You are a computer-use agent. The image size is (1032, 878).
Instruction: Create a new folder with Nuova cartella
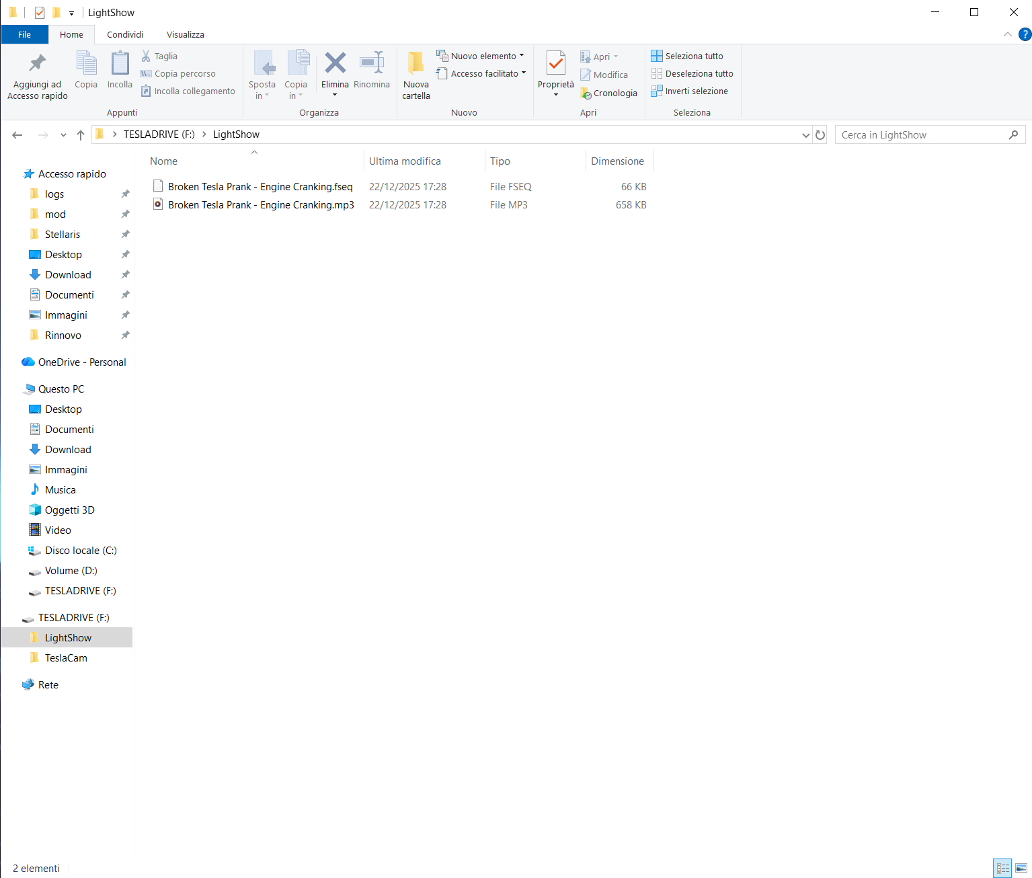(416, 75)
